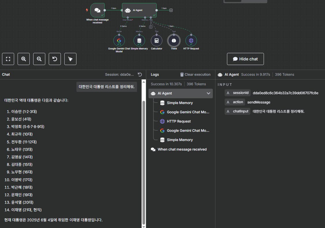Click the zoom out magnifier icon
The image size is (325, 228).
[x=39, y=59]
